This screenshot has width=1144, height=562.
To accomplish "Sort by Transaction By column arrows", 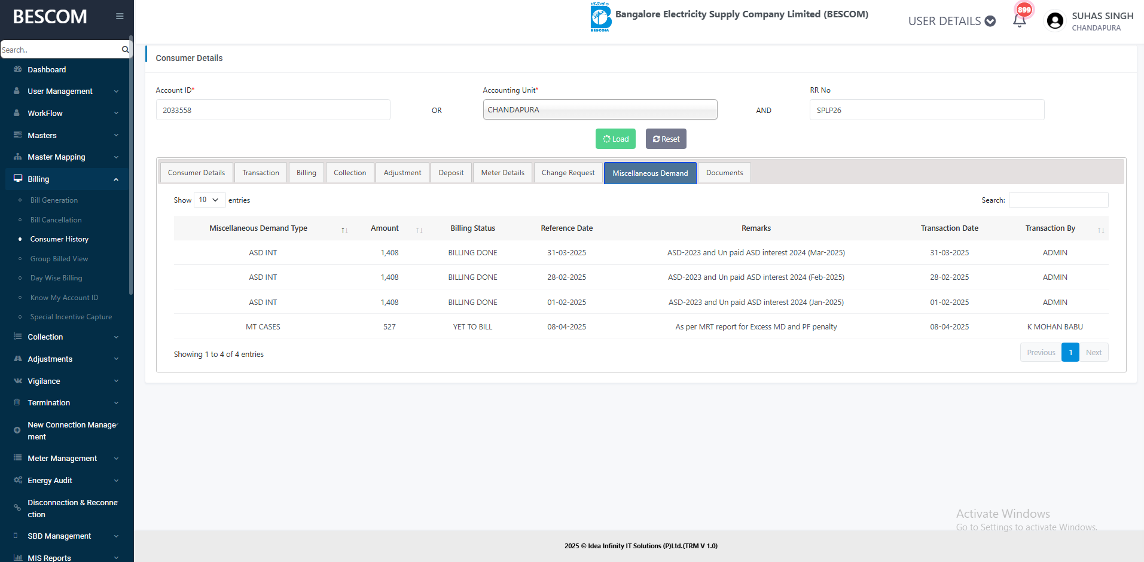I will (1101, 230).
